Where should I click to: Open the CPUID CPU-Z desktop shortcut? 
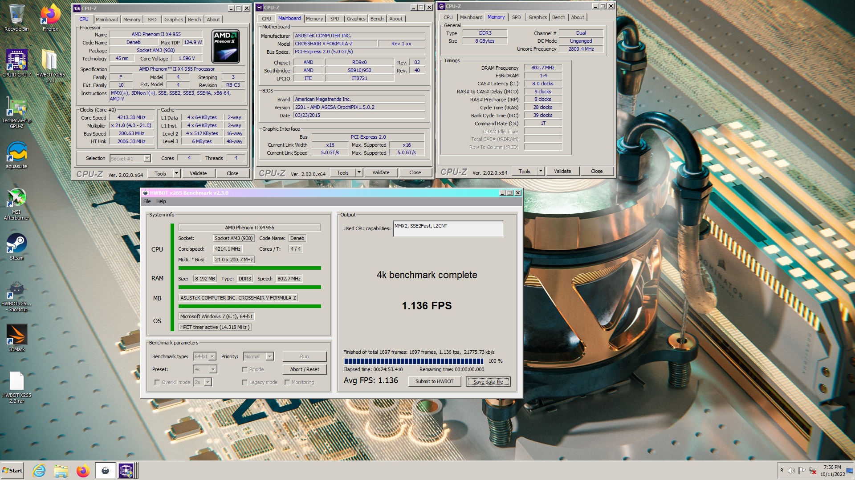coord(16,63)
